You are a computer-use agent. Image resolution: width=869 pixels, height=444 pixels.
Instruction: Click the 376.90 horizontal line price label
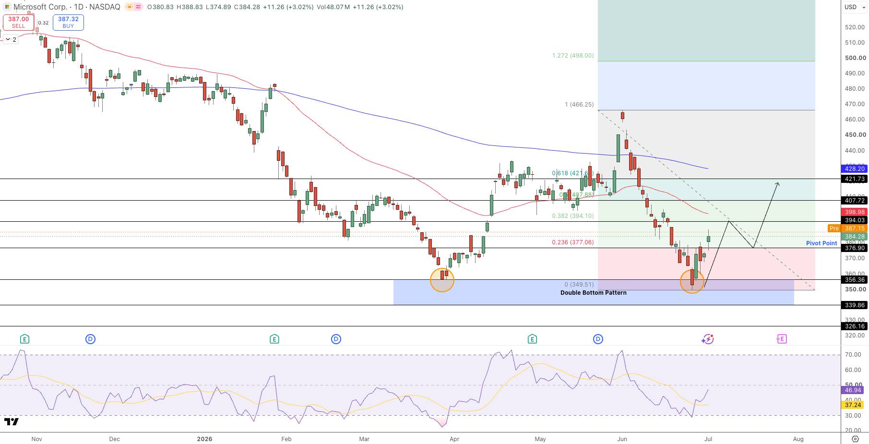pyautogui.click(x=854, y=248)
